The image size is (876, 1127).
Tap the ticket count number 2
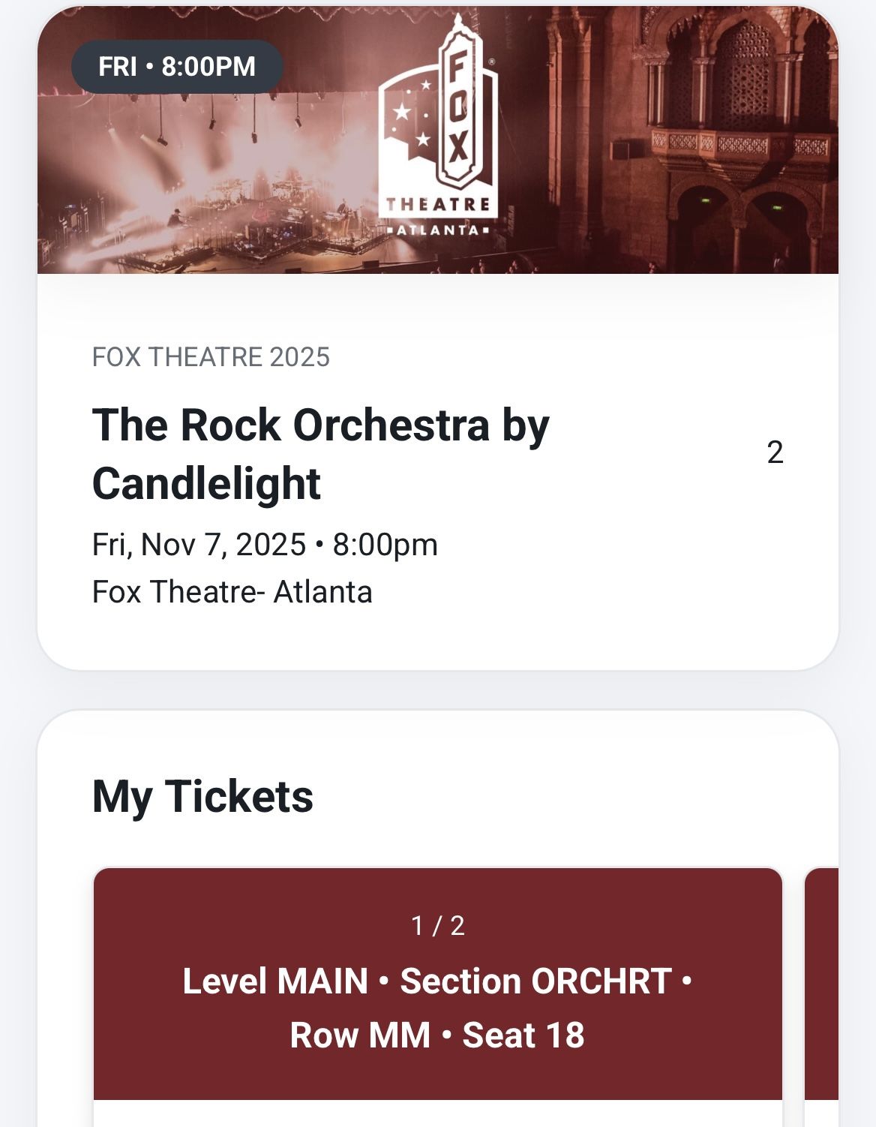click(x=775, y=452)
